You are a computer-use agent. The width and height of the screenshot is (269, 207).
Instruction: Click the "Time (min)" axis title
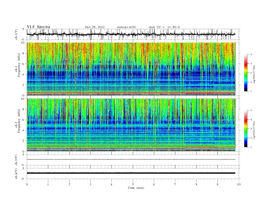click(136, 188)
